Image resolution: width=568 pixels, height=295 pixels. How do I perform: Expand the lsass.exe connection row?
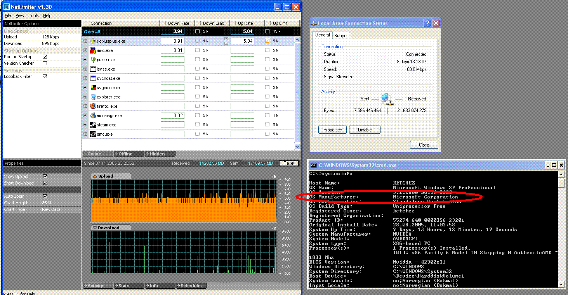pyautogui.click(x=85, y=69)
